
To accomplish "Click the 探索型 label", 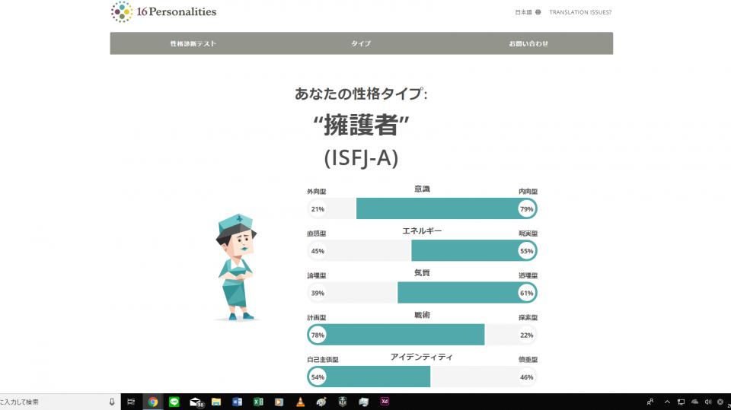I will click(x=528, y=317).
